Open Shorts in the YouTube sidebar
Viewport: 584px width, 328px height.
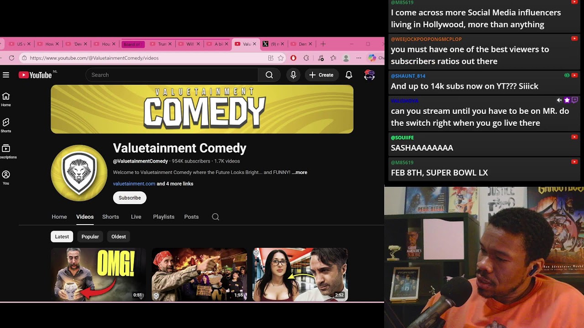(6, 125)
